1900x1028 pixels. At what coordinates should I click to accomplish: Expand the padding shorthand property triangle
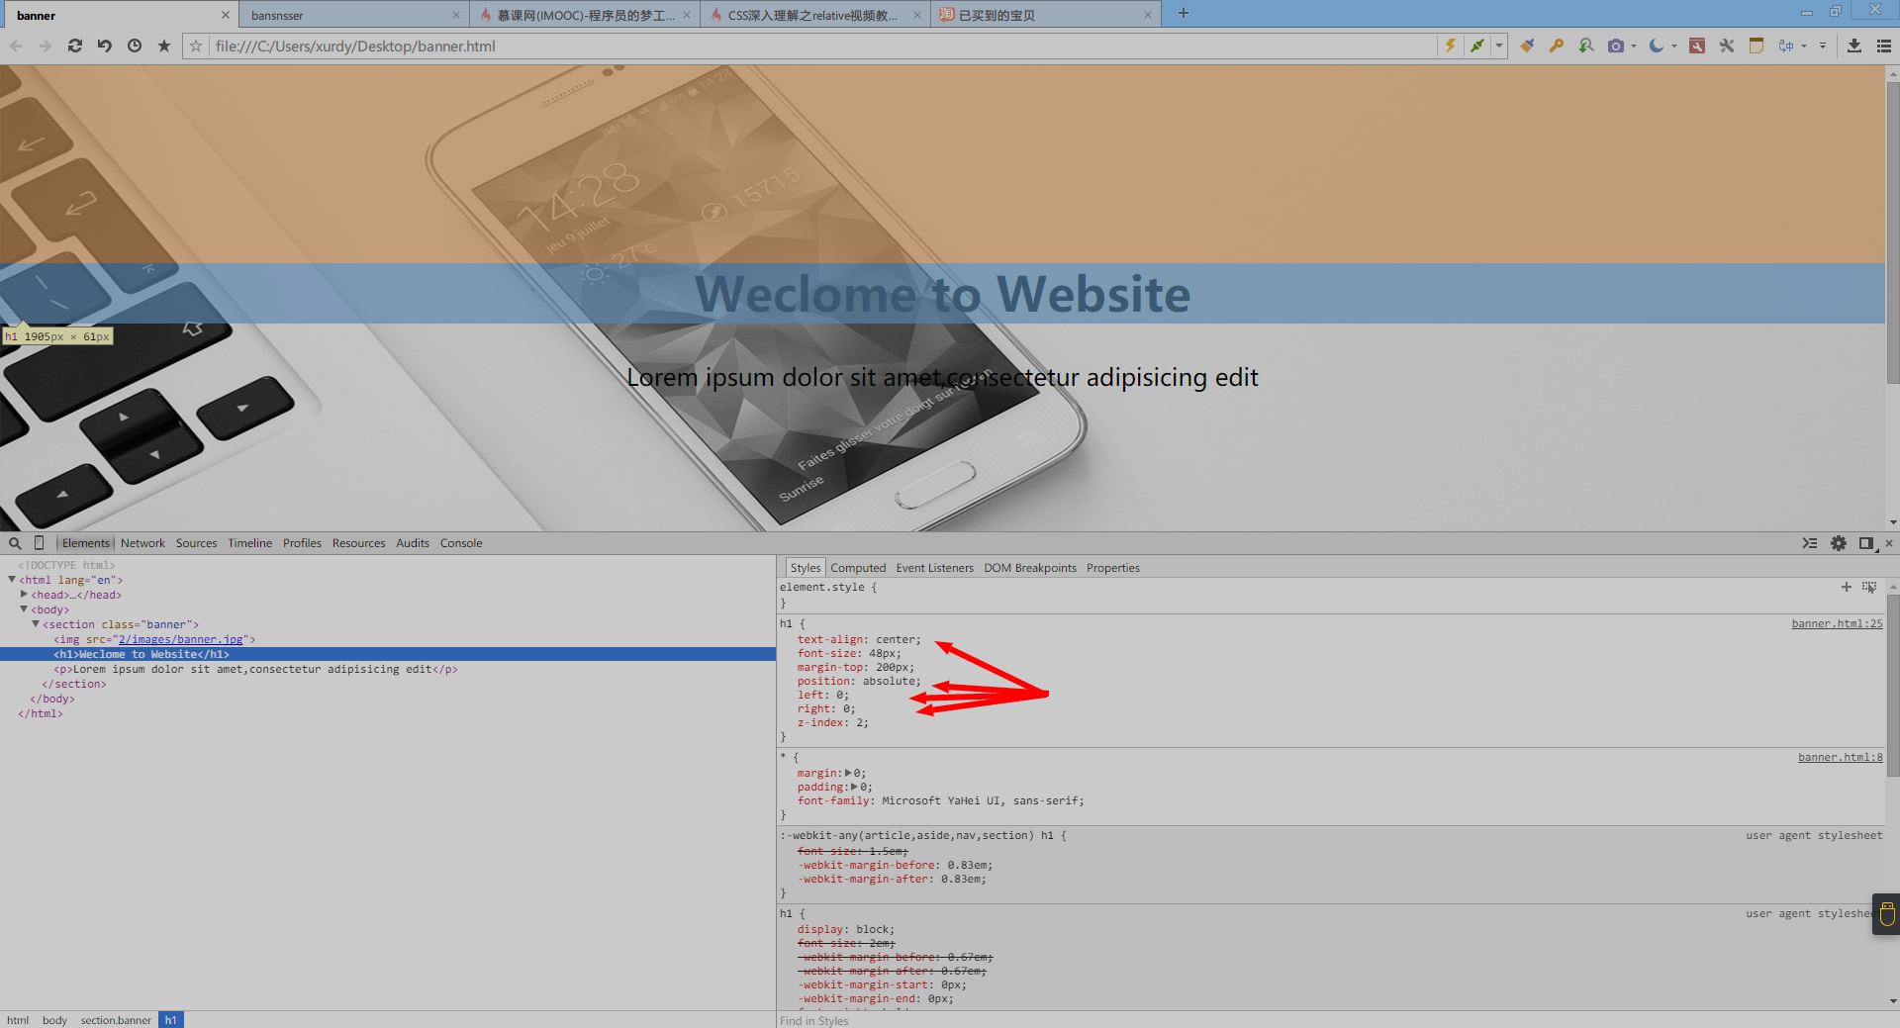pyautogui.click(x=854, y=787)
